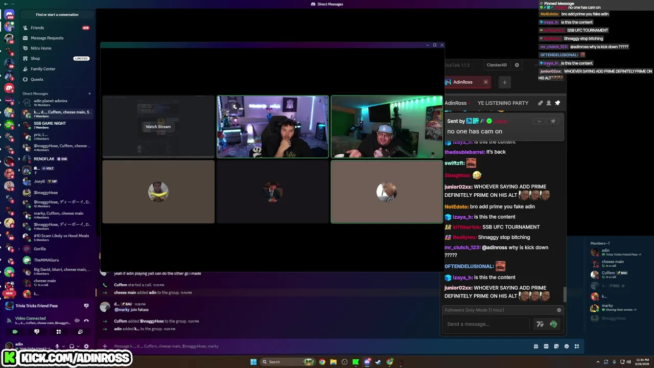Viewport: 654px width, 368px height.
Task: Open RENOFLAK direct message
Action: click(57, 159)
